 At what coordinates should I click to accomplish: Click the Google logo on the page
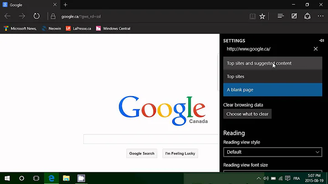coord(163,111)
